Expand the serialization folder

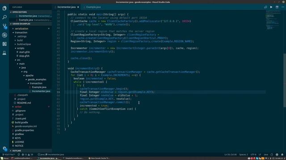[x=21, y=28]
